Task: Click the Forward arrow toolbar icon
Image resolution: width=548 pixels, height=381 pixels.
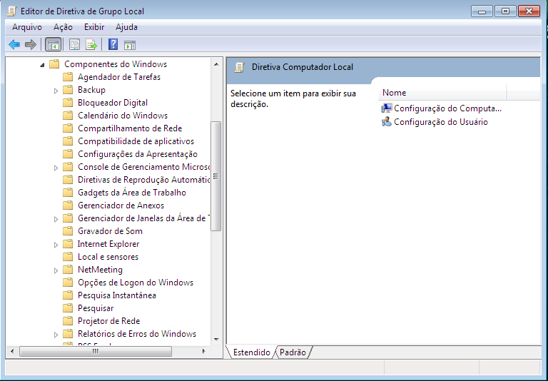Action: pos(31,45)
